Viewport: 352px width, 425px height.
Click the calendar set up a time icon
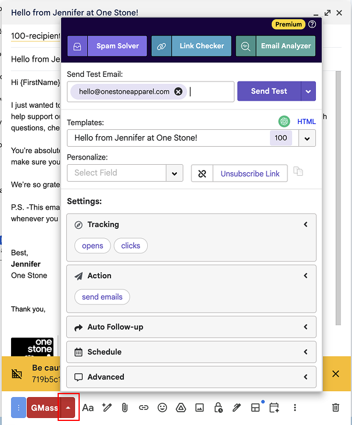click(x=274, y=408)
